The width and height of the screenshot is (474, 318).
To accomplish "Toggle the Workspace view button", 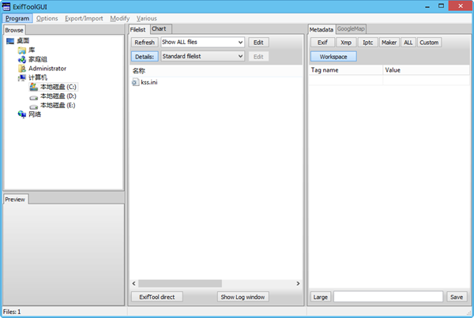I will coord(333,57).
